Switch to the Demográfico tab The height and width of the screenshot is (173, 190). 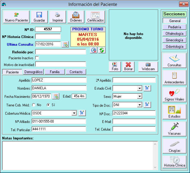(x=33, y=72)
